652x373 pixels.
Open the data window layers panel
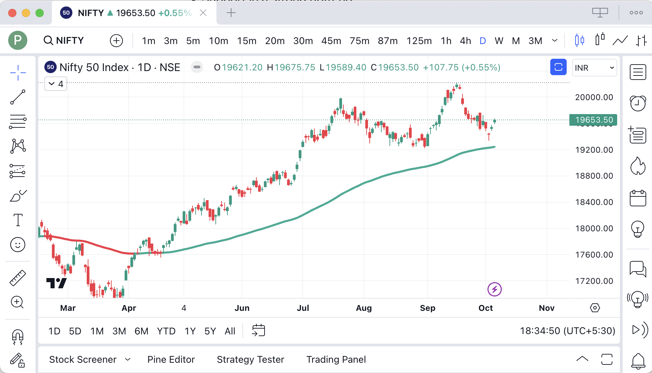[x=637, y=135]
